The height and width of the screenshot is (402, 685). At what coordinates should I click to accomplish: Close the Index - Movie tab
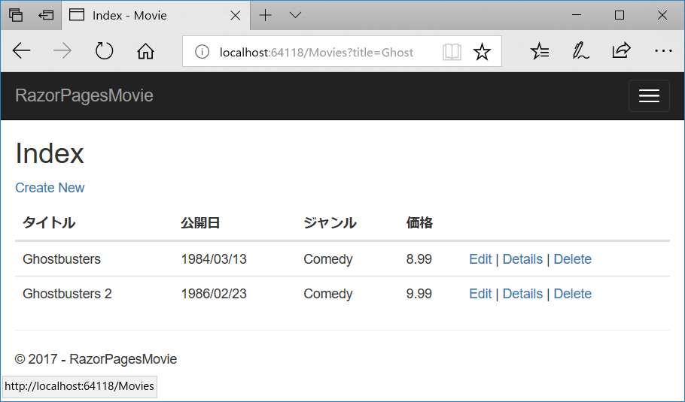(x=235, y=16)
